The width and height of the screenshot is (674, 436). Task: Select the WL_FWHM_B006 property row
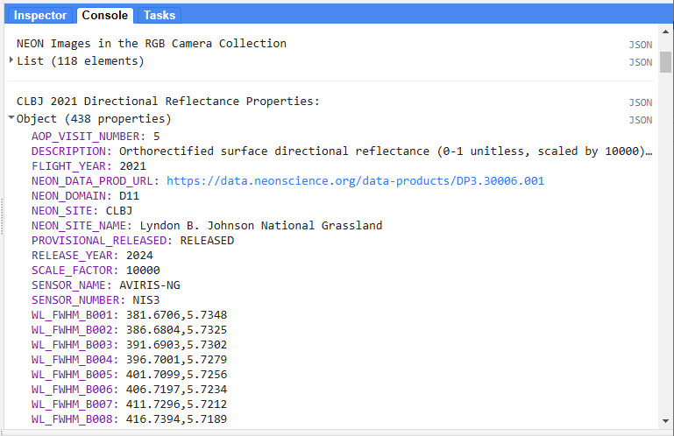click(129, 390)
